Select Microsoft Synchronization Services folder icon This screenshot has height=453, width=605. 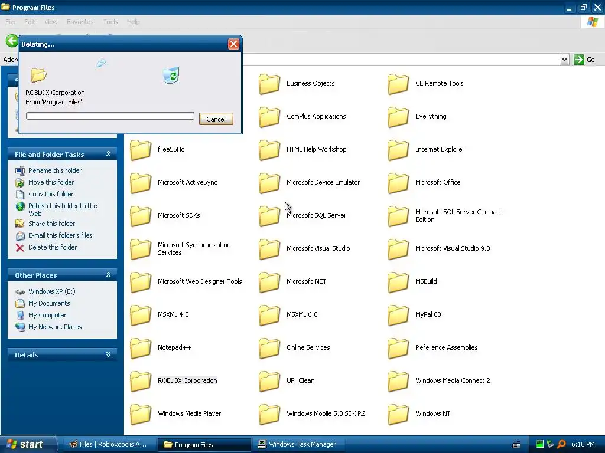point(141,249)
